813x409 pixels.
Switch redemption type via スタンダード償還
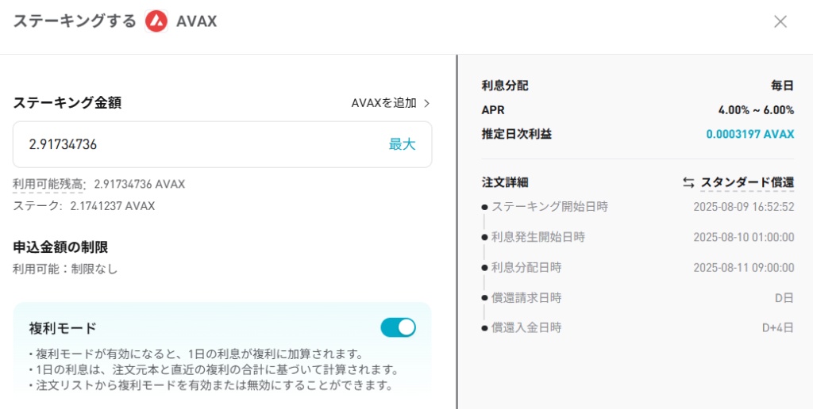(747, 182)
